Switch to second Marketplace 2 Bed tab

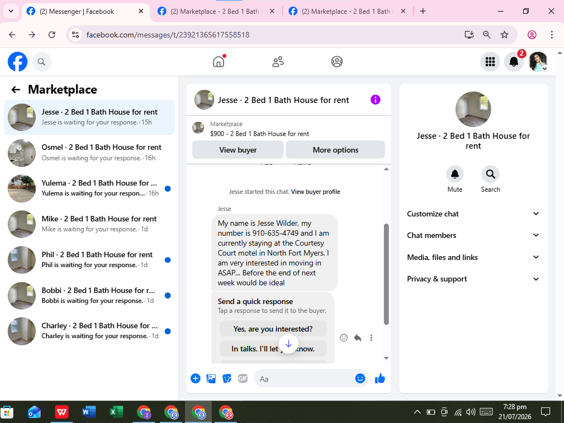click(215, 11)
